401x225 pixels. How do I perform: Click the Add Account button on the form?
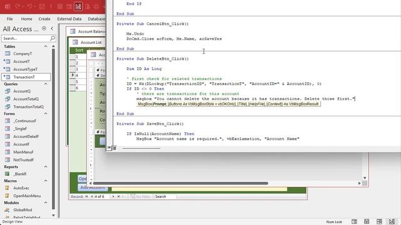click(92, 187)
